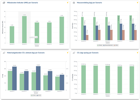The width and height of the screenshot is (140, 100).
Task: Select the Scenario 4 bar in MKI chart
Action: pos(37,33)
